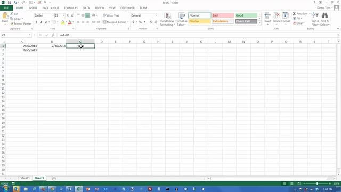Switch to the Sheet1 worksheet tab
Screen dimensions: 341x192
[x=25, y=178]
